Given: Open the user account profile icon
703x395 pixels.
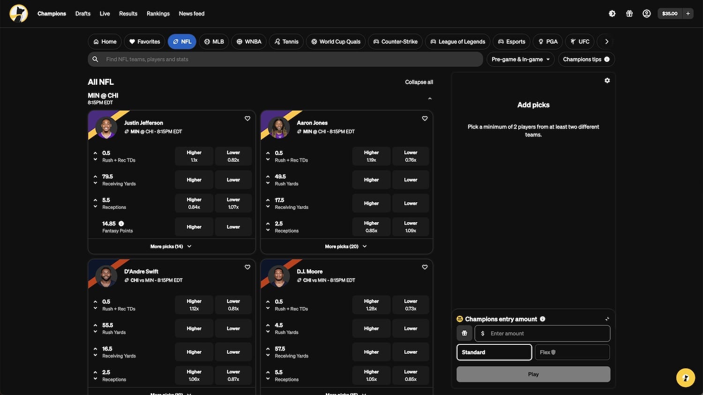Looking at the screenshot, I should coord(647,14).
